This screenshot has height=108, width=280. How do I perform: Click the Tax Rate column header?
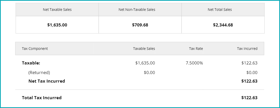point(196,49)
